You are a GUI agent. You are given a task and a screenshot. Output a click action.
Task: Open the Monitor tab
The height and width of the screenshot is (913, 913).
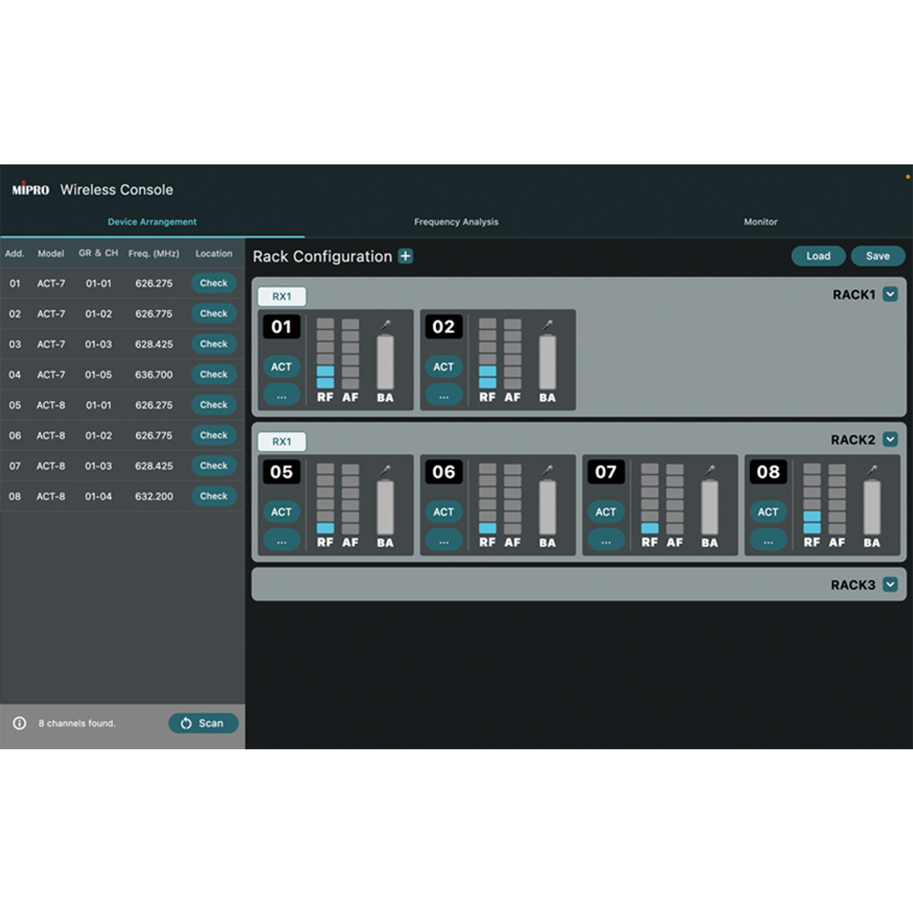click(760, 222)
